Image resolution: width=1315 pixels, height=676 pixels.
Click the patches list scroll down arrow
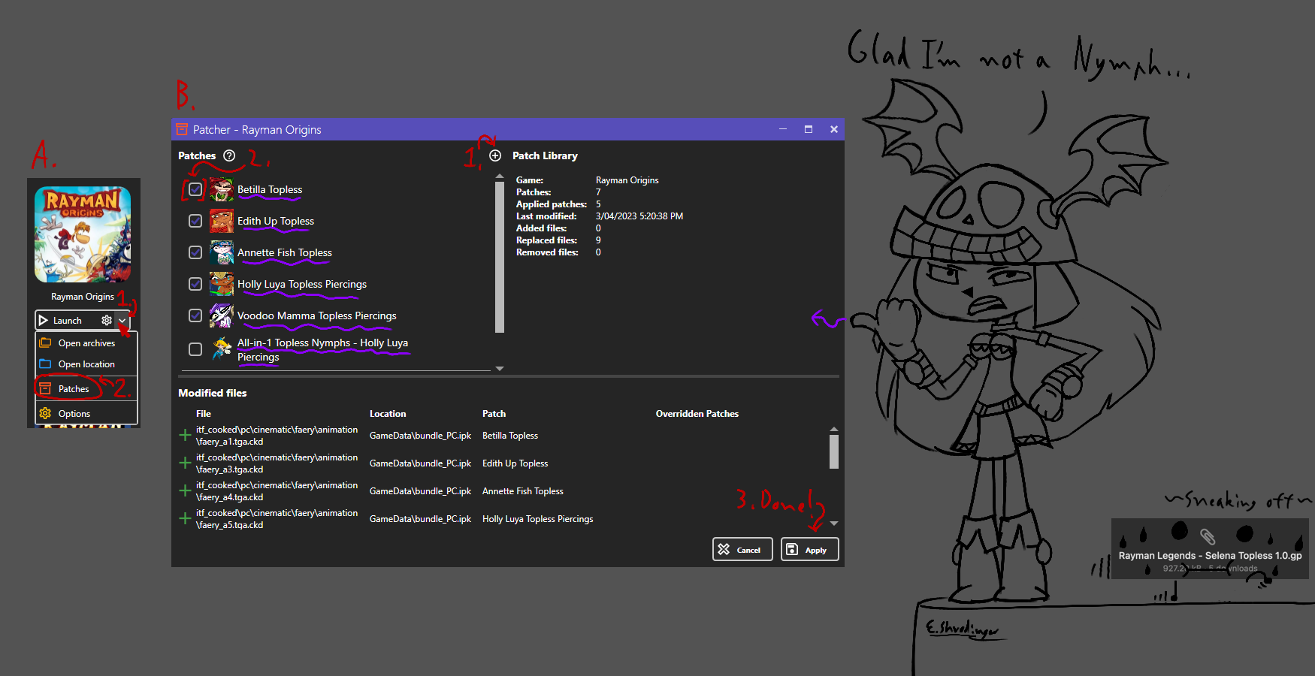click(500, 369)
